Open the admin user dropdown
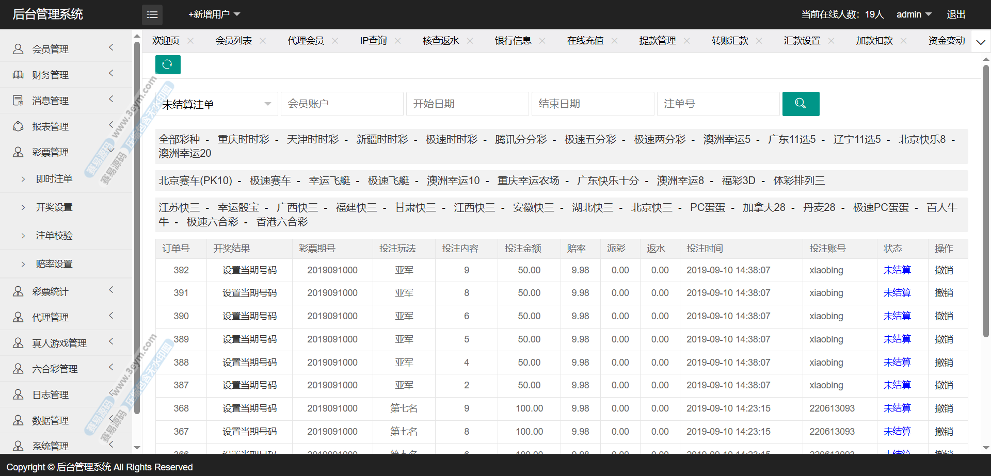The image size is (991, 476). pos(914,14)
